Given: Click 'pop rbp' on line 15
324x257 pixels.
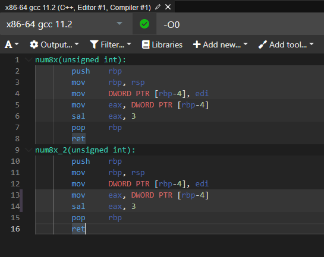Looking at the screenshot, I should (x=96, y=218).
